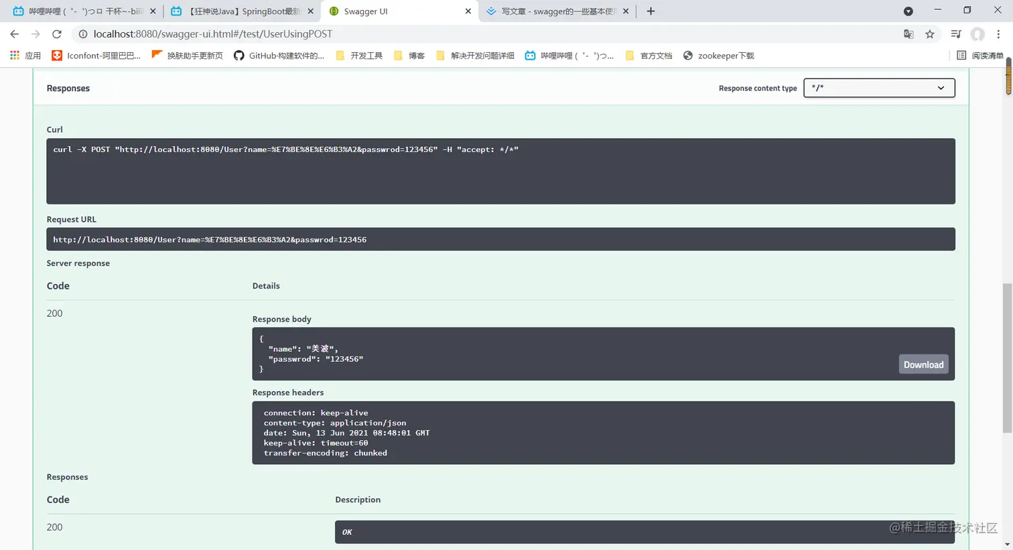
Task: Open the 博客 bookmark folder
Action: [x=409, y=56]
